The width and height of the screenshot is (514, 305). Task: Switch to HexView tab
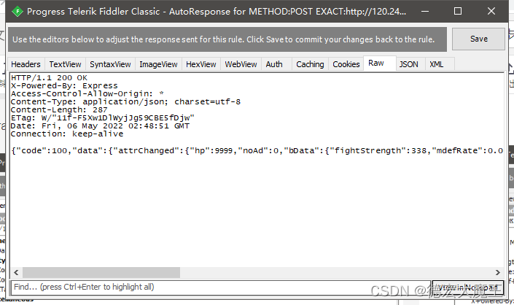[x=201, y=64]
